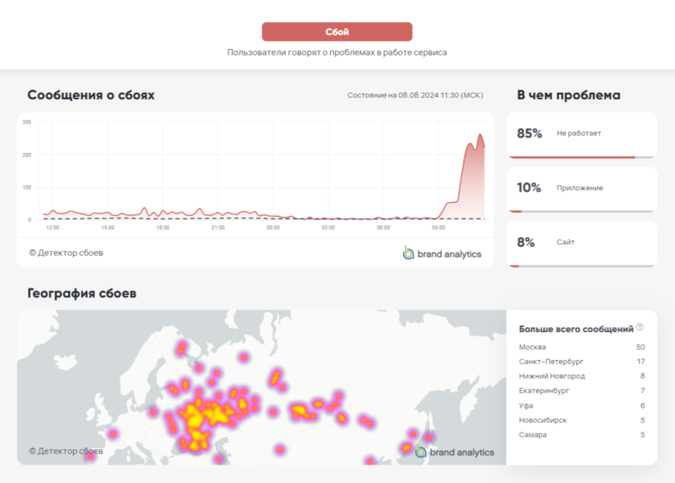Click the red "Сбой" status button
Screen dimensions: 675x483
point(337,32)
